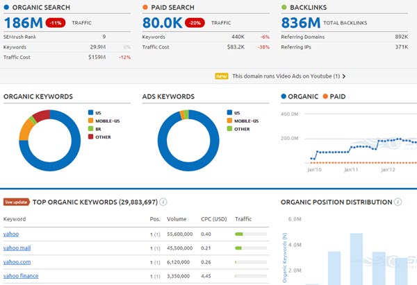Viewport: 417px width, 285px height.
Task: Click Organic Search 29.9M keywords value
Action: pos(97,47)
